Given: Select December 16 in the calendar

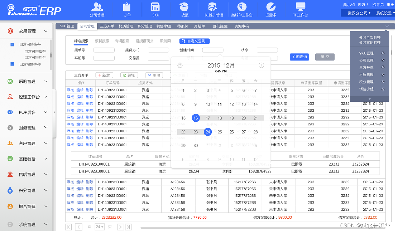Looking at the screenshot, I should click(x=196, y=118).
